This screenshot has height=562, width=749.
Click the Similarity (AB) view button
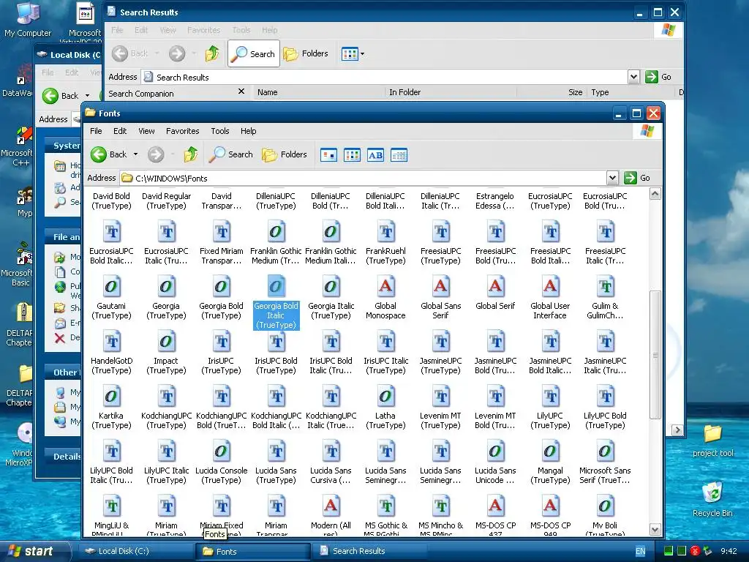coord(375,155)
